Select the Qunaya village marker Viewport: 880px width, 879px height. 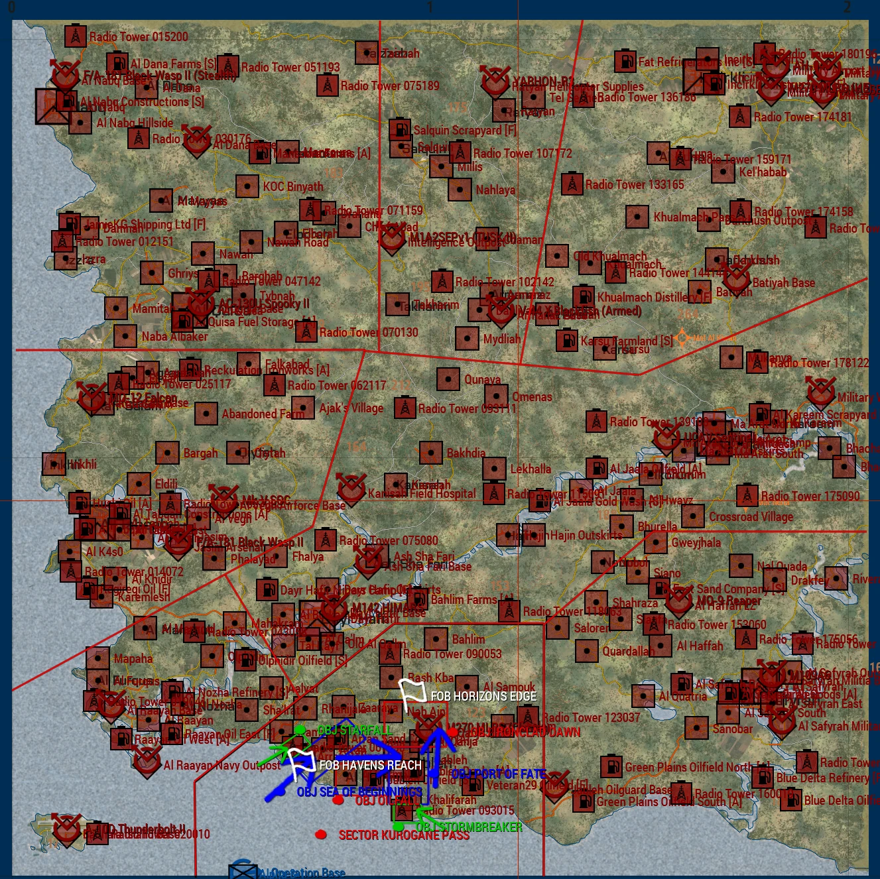point(448,379)
